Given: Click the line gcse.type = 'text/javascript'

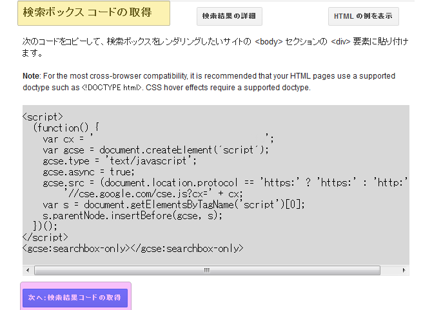Looking at the screenshot, I should (119, 160).
